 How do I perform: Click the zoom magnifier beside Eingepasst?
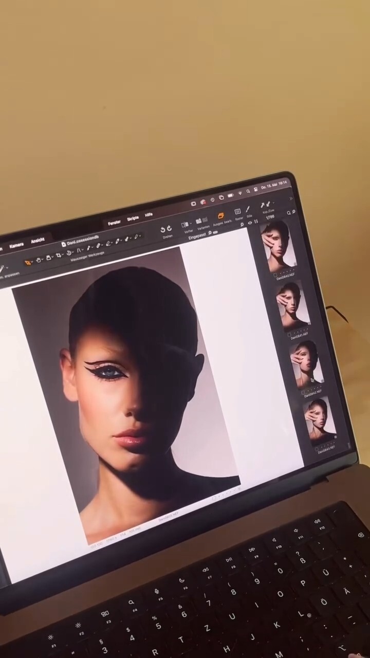click(210, 232)
